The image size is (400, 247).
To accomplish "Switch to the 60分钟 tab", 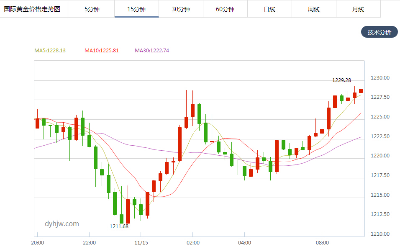I will click(225, 9).
